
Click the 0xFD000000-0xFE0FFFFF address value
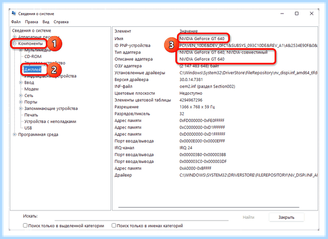pyautogui.click(x=202, y=120)
